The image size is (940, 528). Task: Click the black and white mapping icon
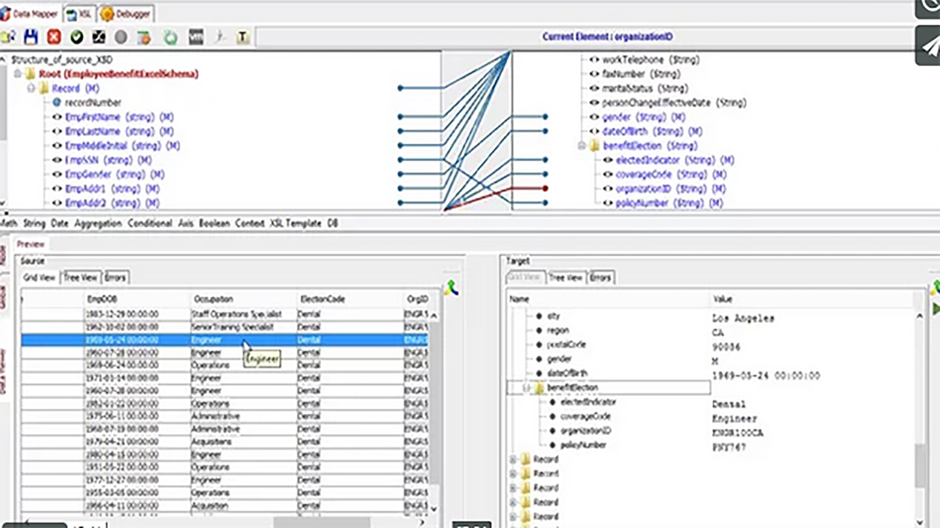(99, 37)
